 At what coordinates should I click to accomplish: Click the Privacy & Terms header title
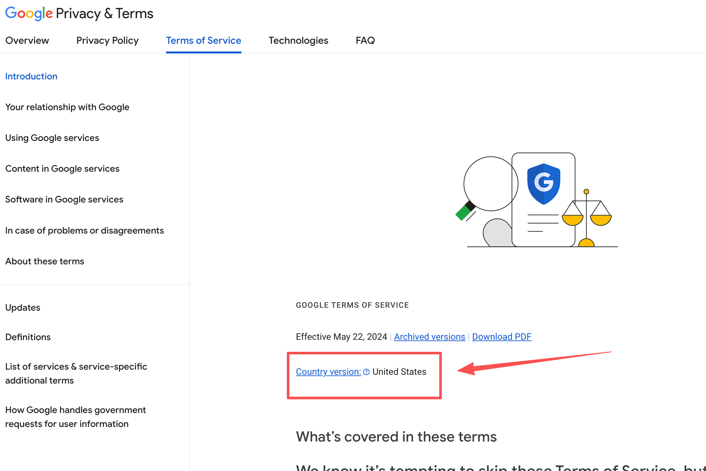pyautogui.click(x=104, y=14)
